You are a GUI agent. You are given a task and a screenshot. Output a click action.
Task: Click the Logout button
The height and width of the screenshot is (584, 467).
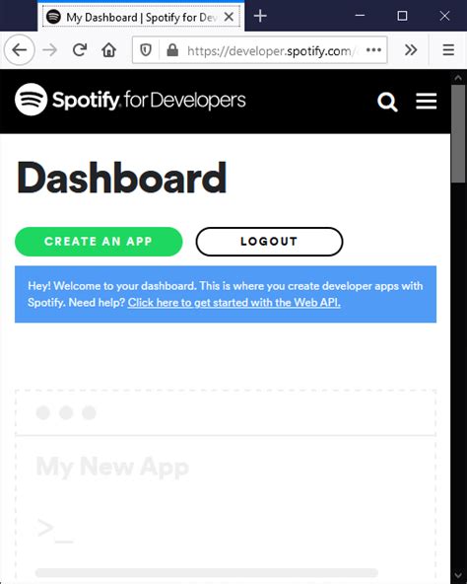coord(269,242)
